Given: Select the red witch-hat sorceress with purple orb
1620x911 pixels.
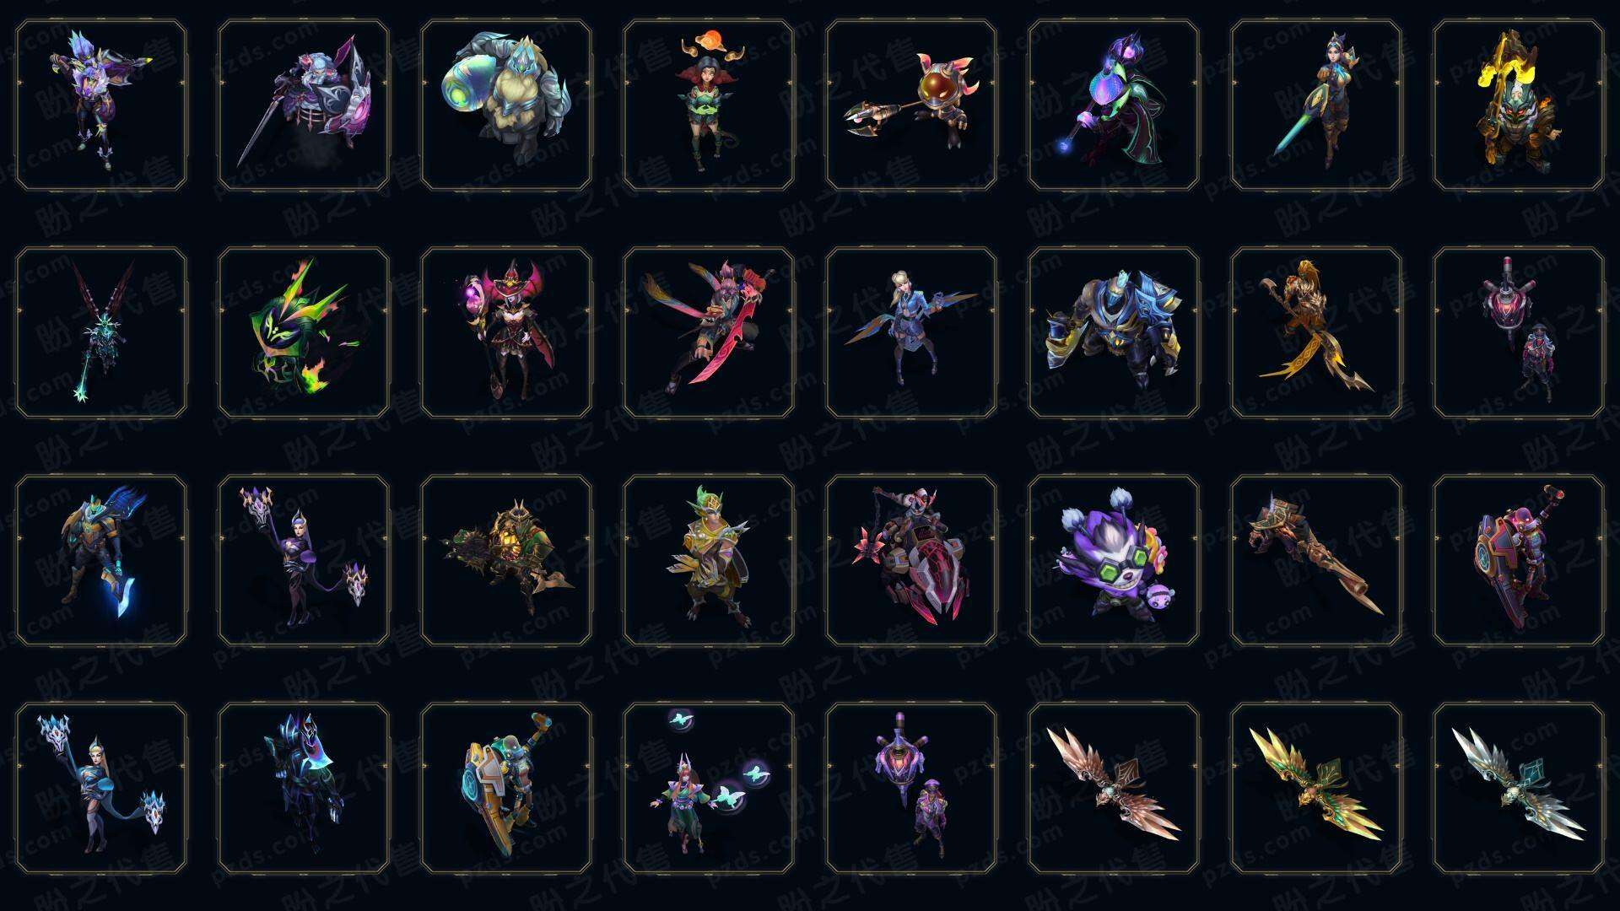Looking at the screenshot, I should tap(506, 332).
